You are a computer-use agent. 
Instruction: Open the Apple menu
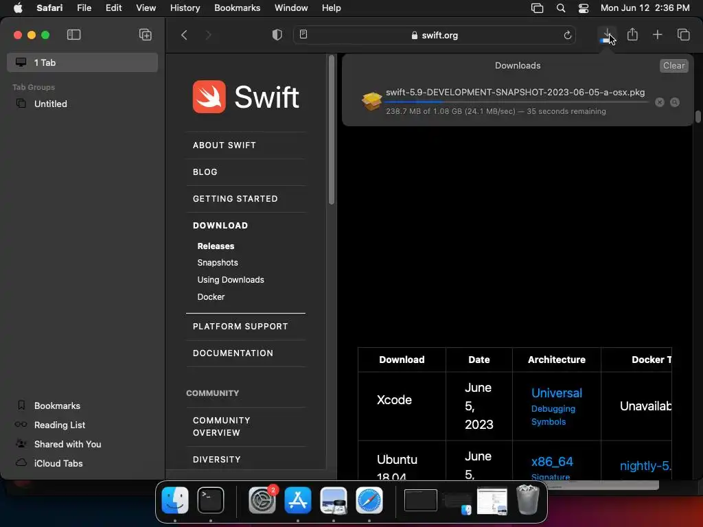pyautogui.click(x=18, y=8)
